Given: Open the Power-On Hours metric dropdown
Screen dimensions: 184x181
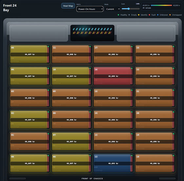Looking at the screenshot, I should click(90, 9).
